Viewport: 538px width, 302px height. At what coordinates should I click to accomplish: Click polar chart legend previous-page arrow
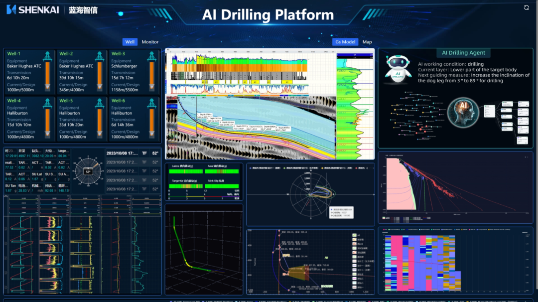click(367, 168)
